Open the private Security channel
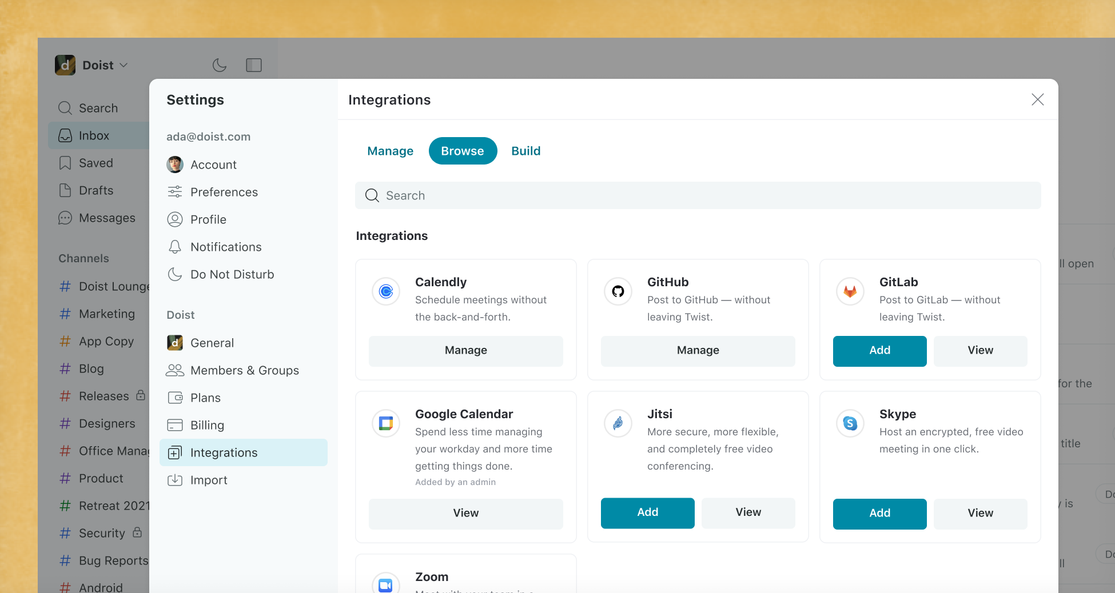Viewport: 1115px width, 593px height. 101,533
